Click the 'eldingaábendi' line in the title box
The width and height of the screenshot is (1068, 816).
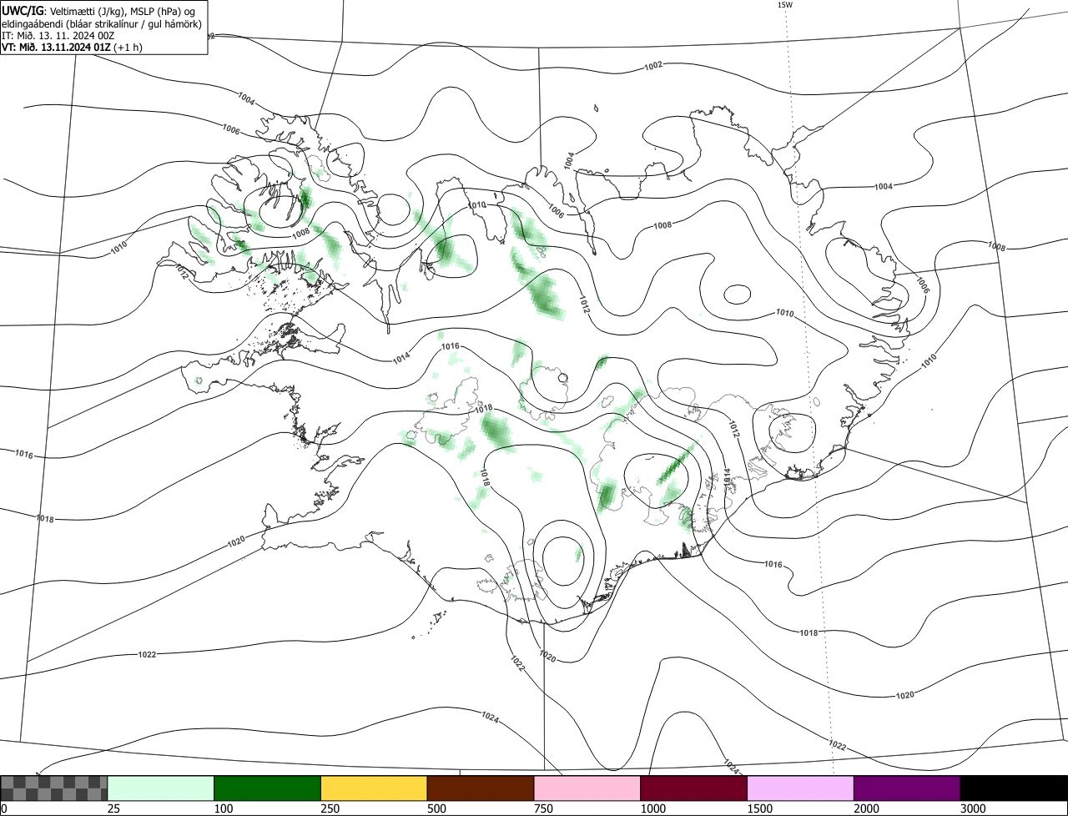click(102, 23)
